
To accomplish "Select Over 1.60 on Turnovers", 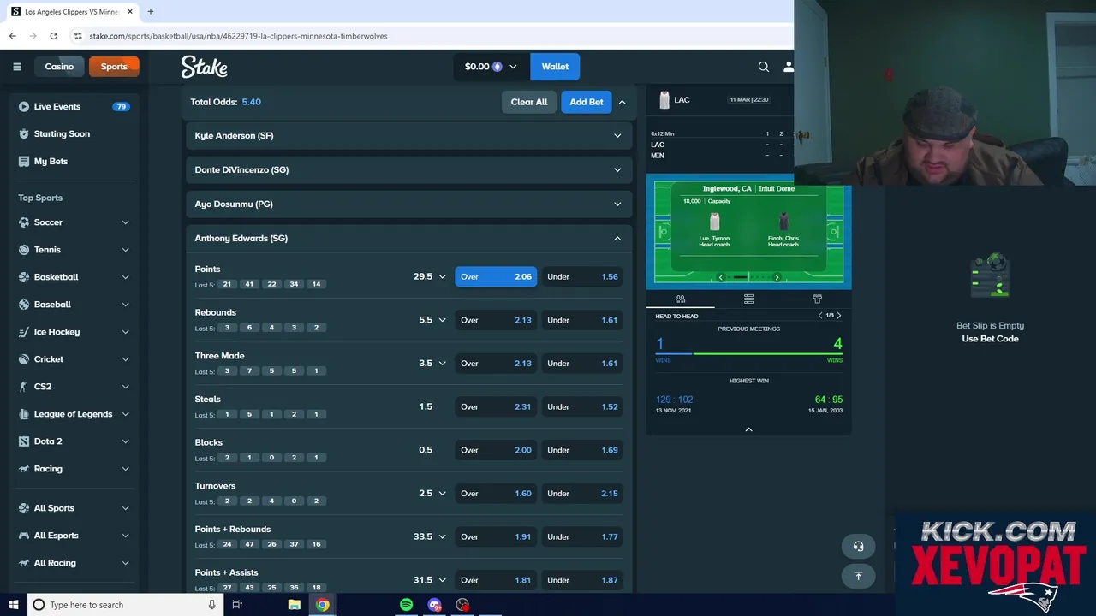I will click(x=496, y=494).
